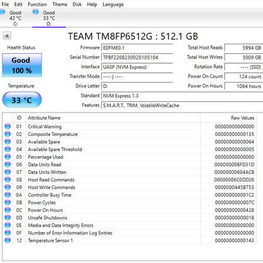Open the Function menu

click(37, 4)
